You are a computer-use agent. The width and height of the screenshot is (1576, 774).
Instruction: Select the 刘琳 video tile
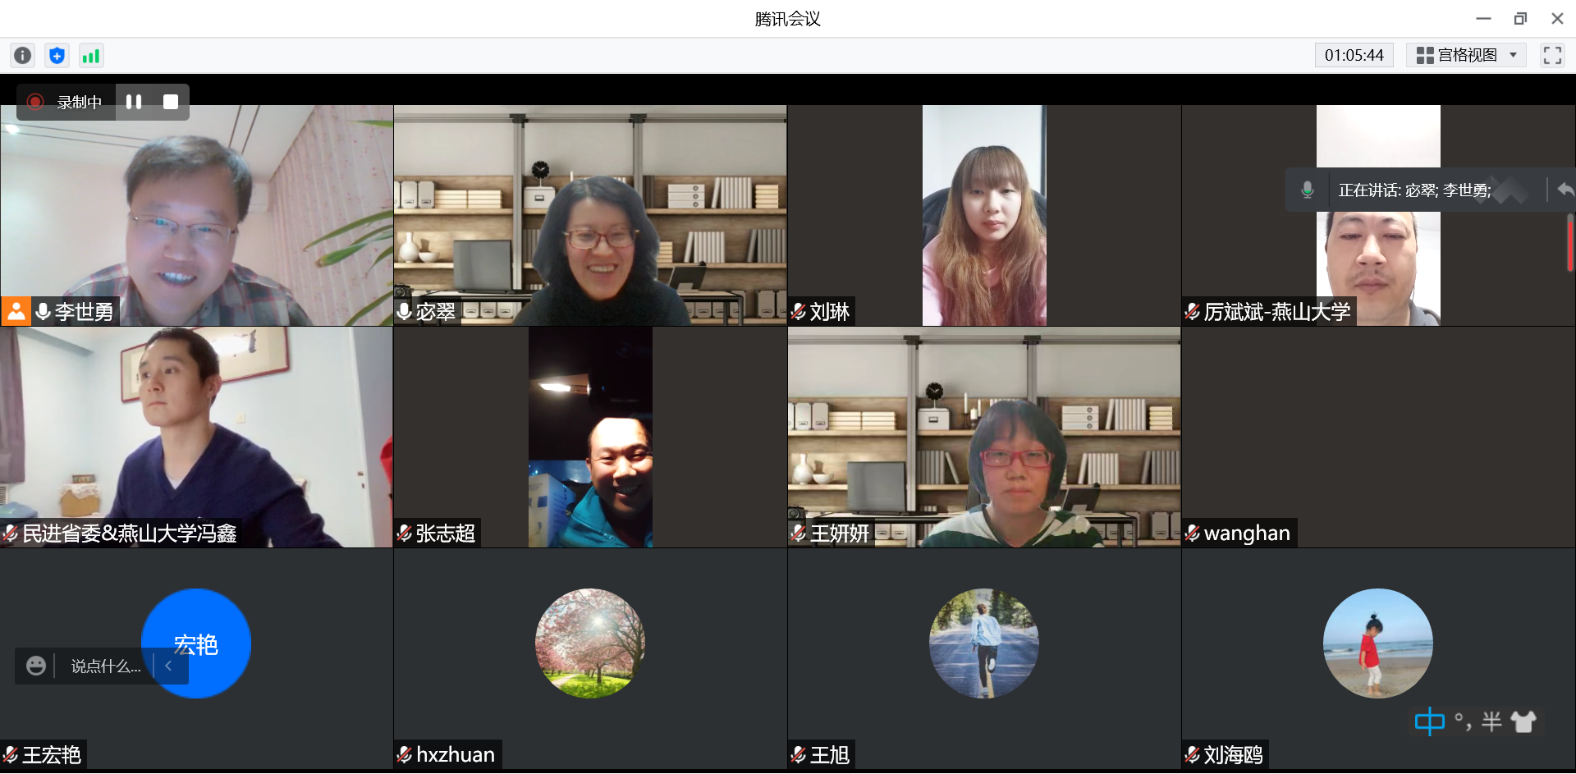tap(983, 215)
